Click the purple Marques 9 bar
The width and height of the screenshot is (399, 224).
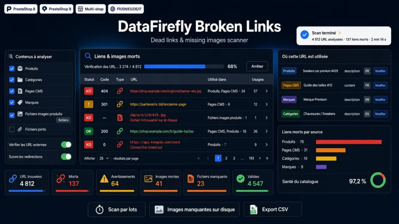pyautogui.click(x=321, y=167)
